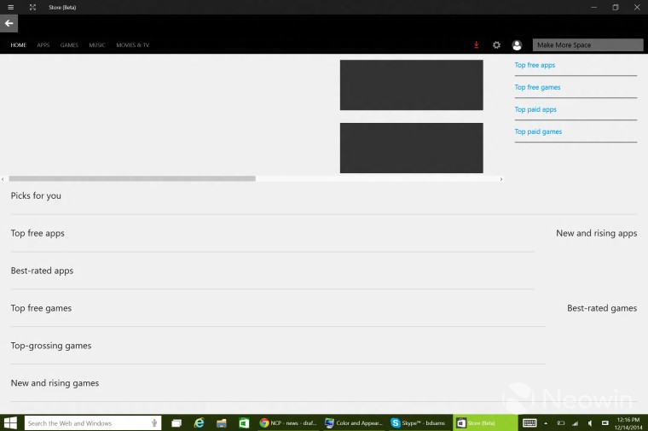
Task: Open the Best-rated apps section heading
Action: [x=42, y=271]
